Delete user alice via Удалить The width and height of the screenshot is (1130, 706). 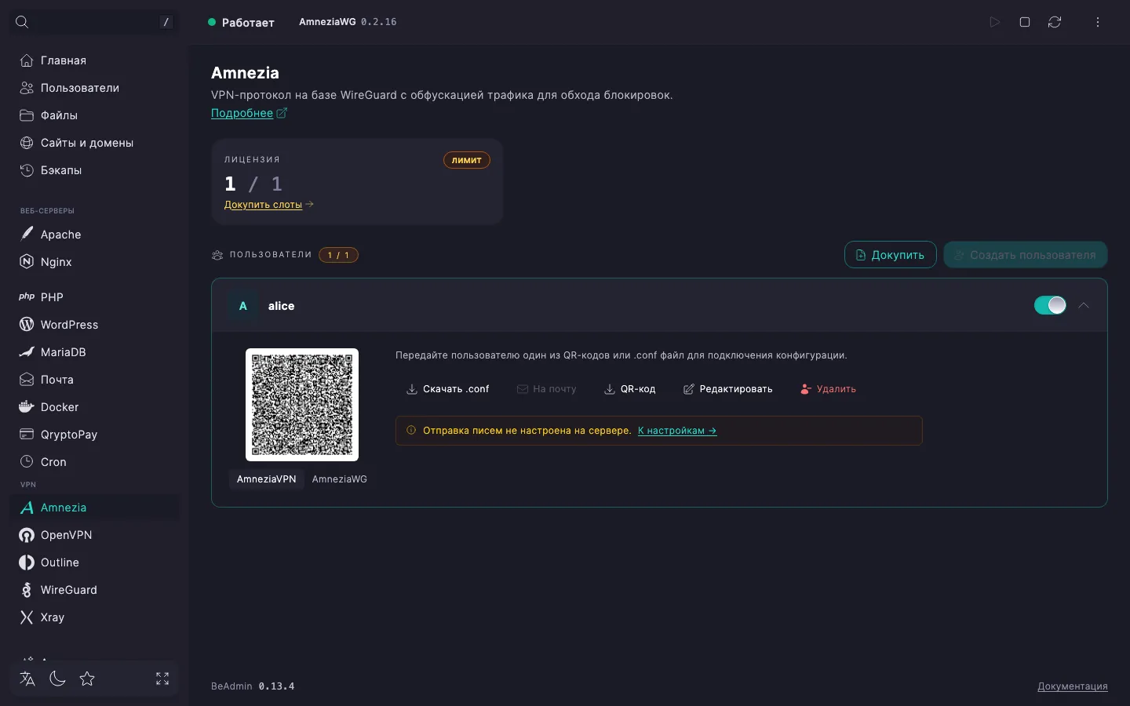(828, 389)
